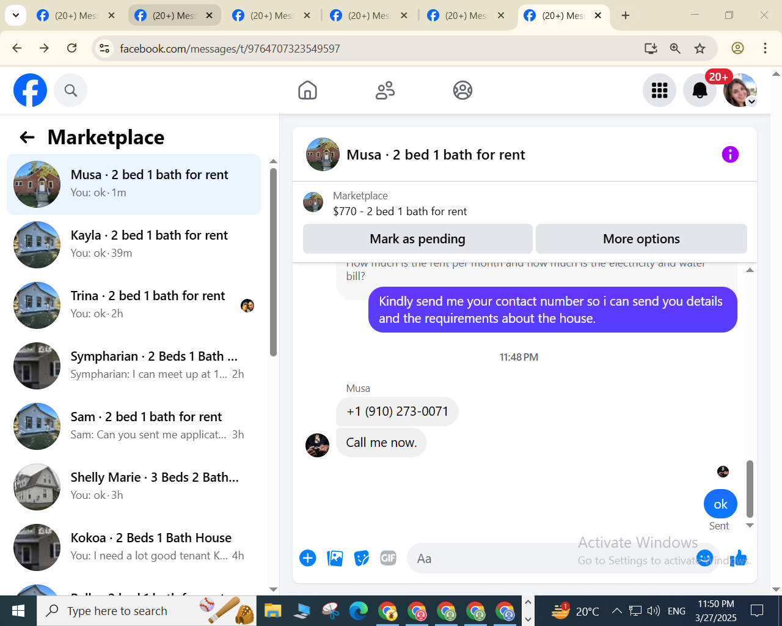Open the Friends icon in top navigation
Screen dimensions: 782x626
[385, 90]
